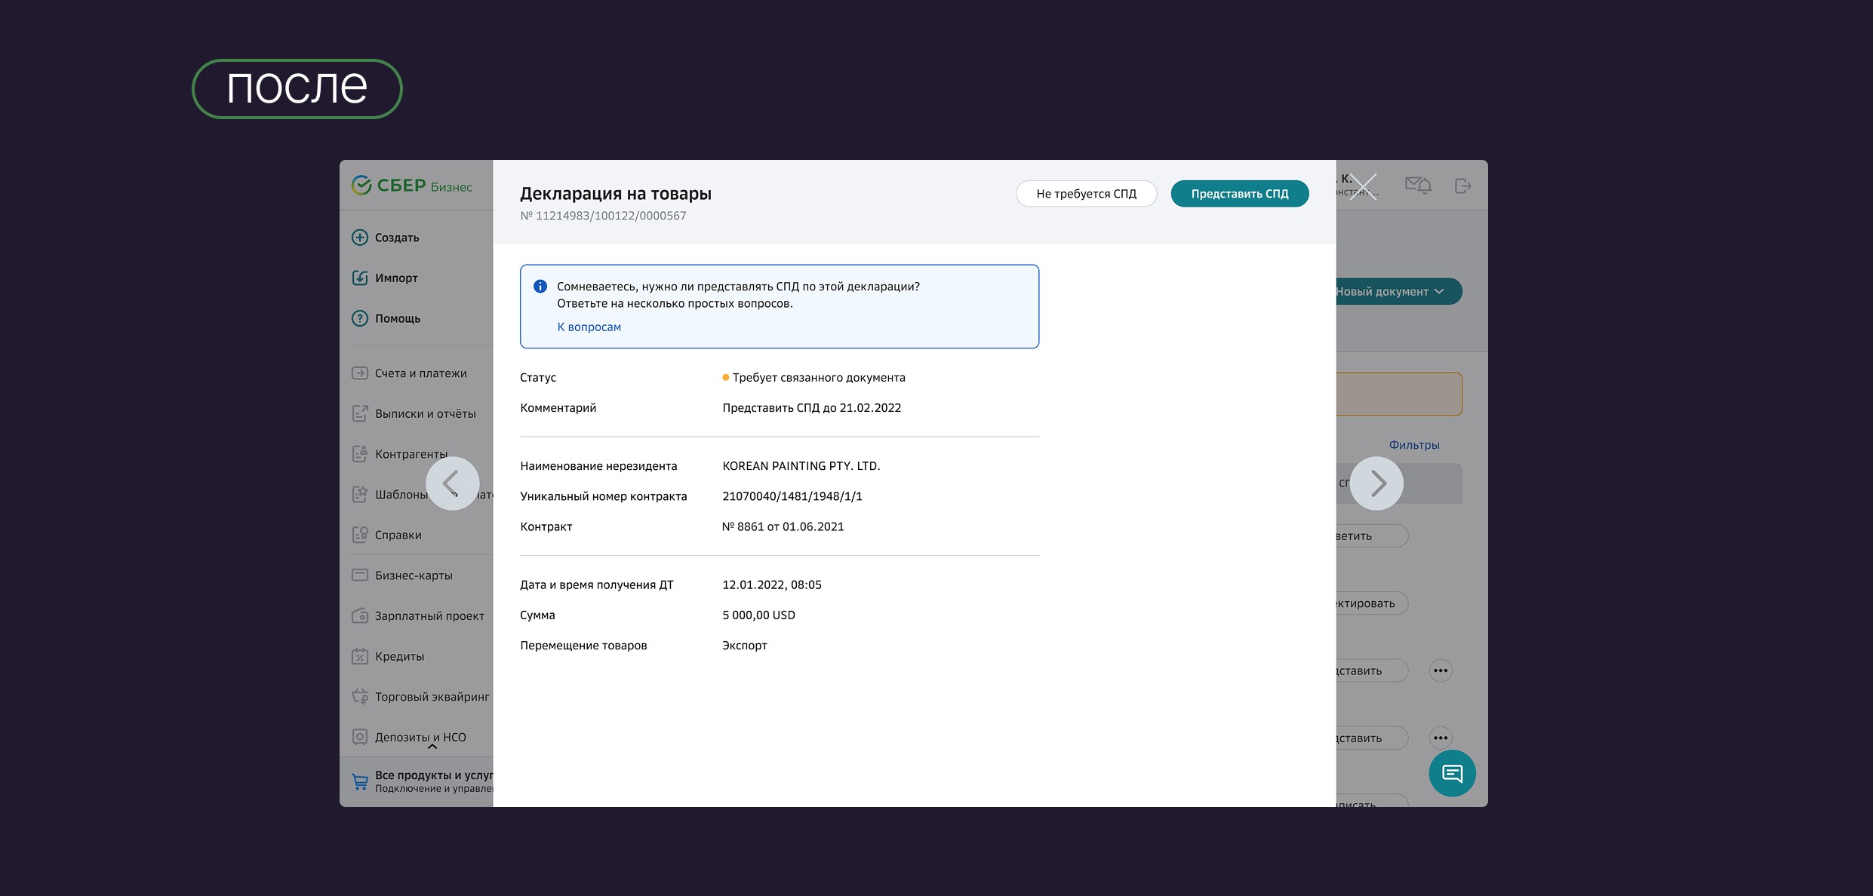Screen dimensions: 1873x896
Task: Open the chat support bubble
Action: [x=1451, y=773]
